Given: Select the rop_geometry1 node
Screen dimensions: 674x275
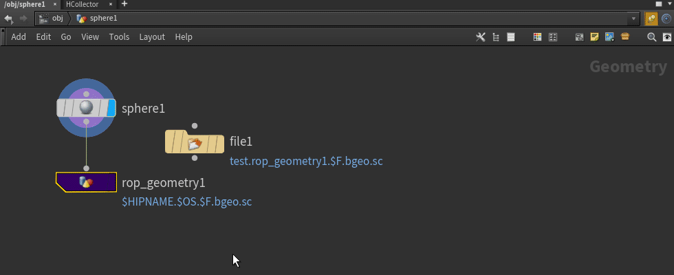Looking at the screenshot, I should point(86,182).
